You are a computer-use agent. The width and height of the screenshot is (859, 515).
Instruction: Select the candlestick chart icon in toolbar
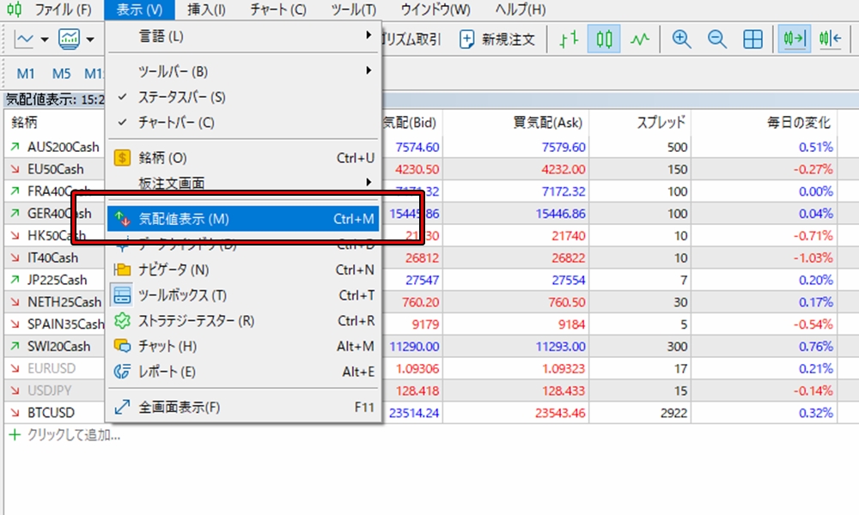[604, 39]
